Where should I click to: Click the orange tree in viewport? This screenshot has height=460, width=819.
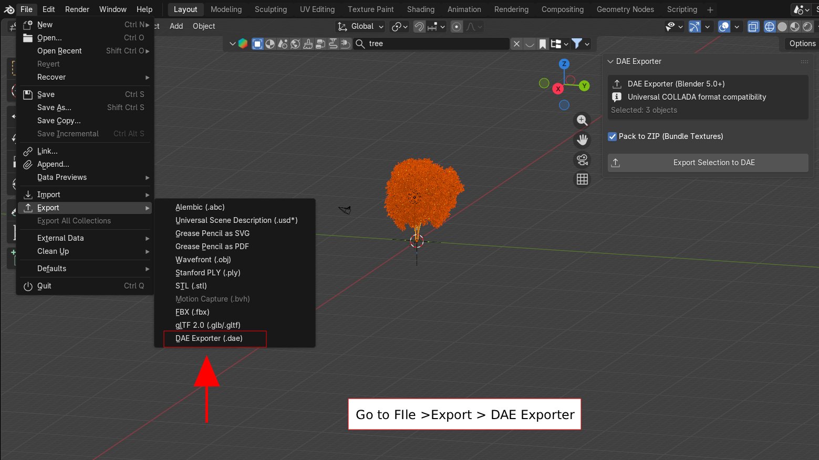424,195
